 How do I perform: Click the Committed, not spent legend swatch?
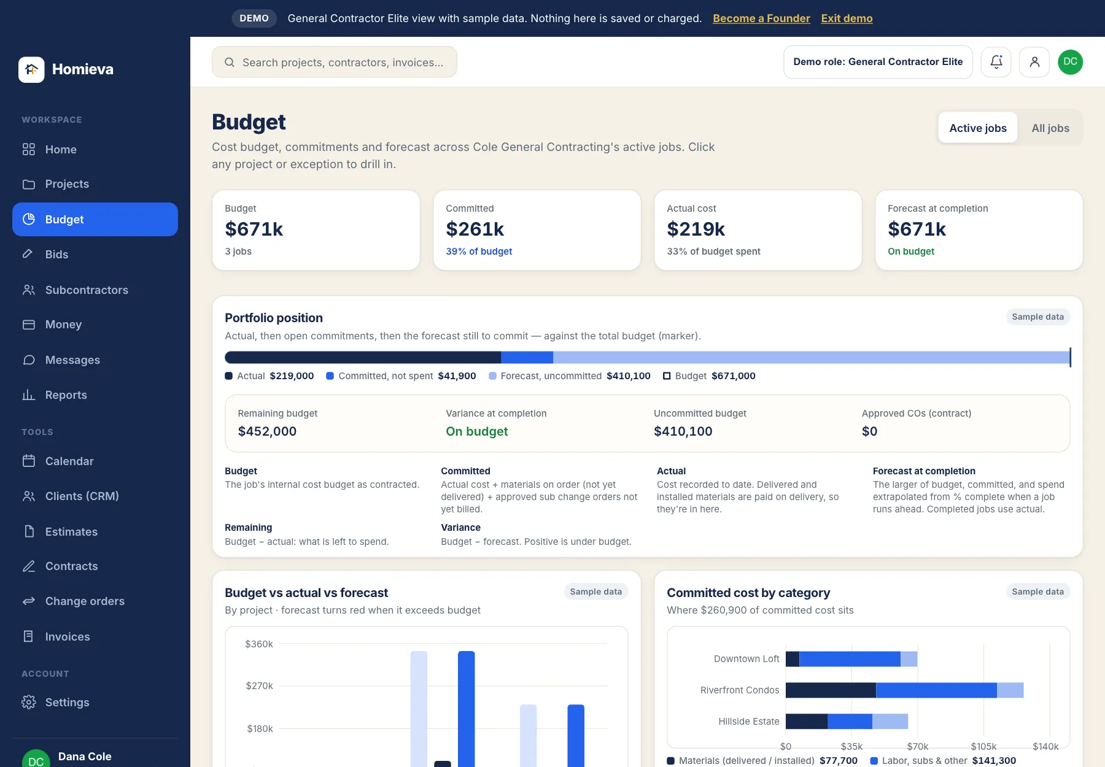pyautogui.click(x=330, y=376)
